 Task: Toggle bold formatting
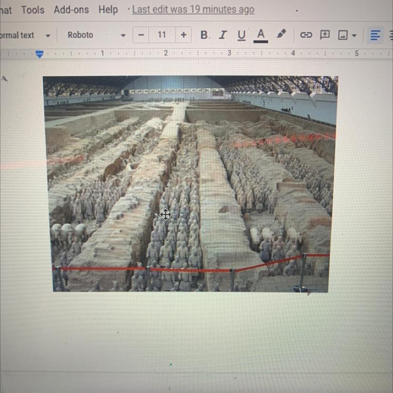pyautogui.click(x=204, y=35)
